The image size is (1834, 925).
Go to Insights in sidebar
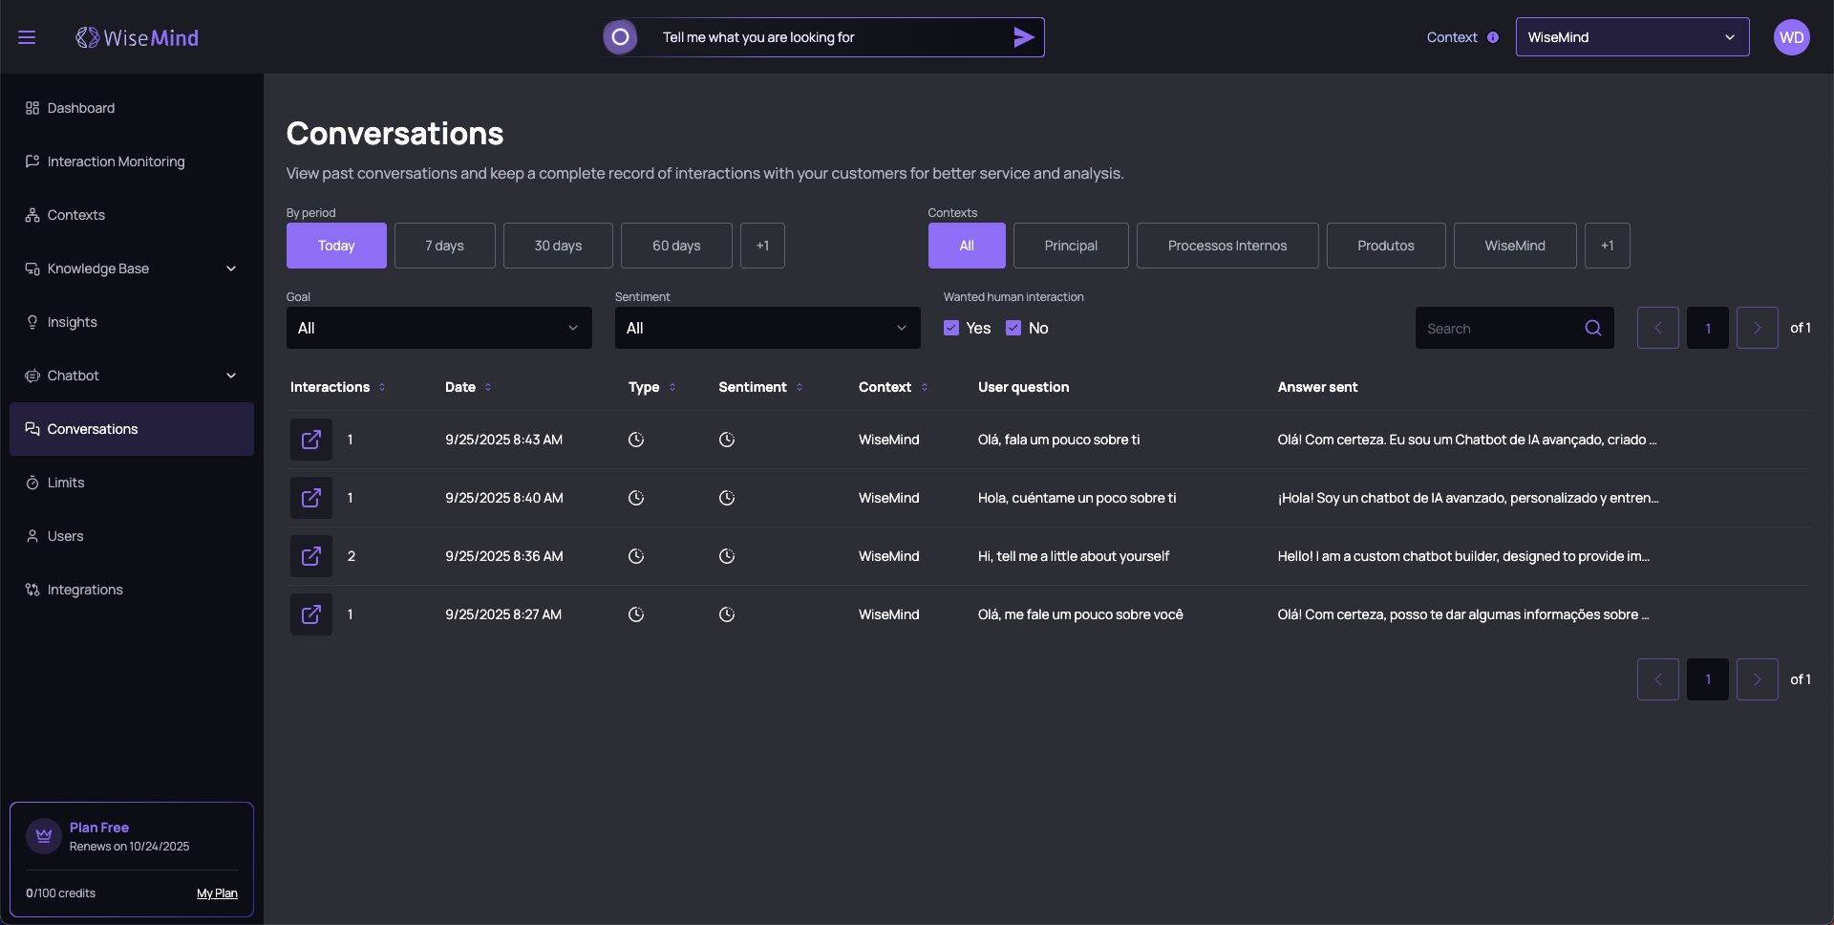pos(73,322)
